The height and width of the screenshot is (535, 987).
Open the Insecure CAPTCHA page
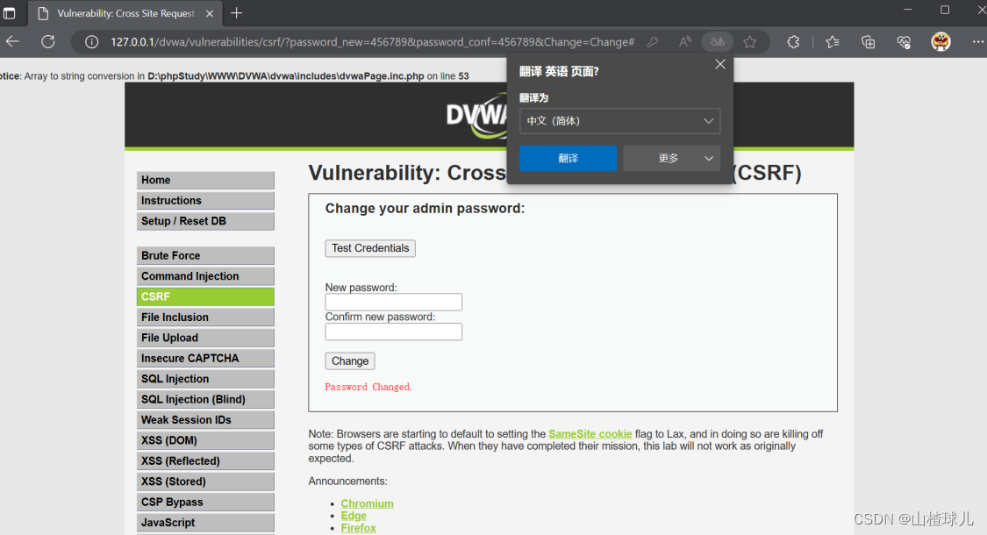pos(205,358)
